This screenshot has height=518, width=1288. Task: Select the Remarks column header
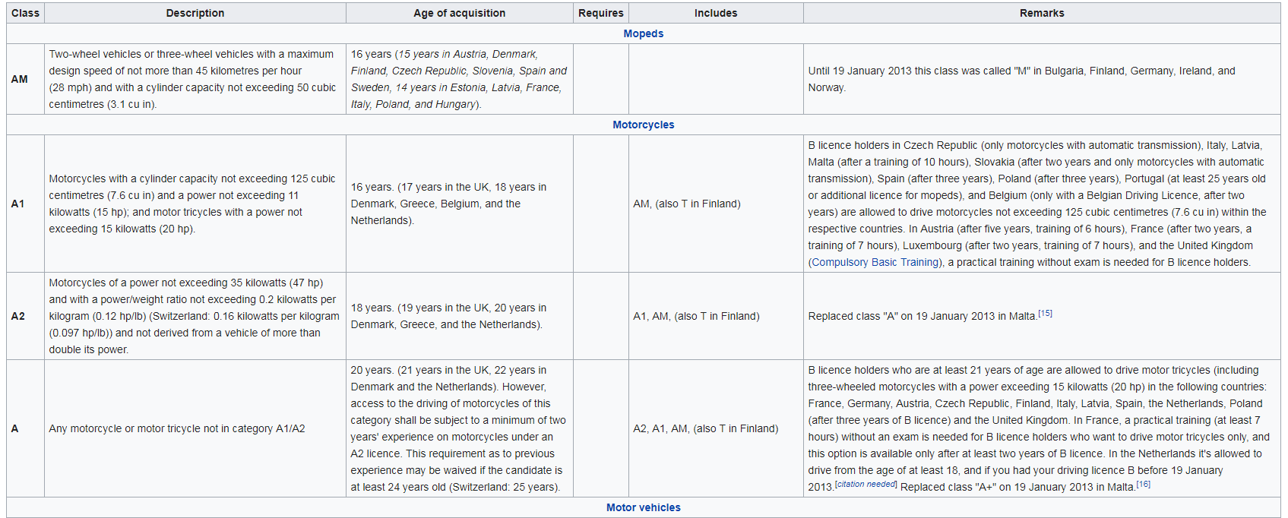click(x=1042, y=13)
